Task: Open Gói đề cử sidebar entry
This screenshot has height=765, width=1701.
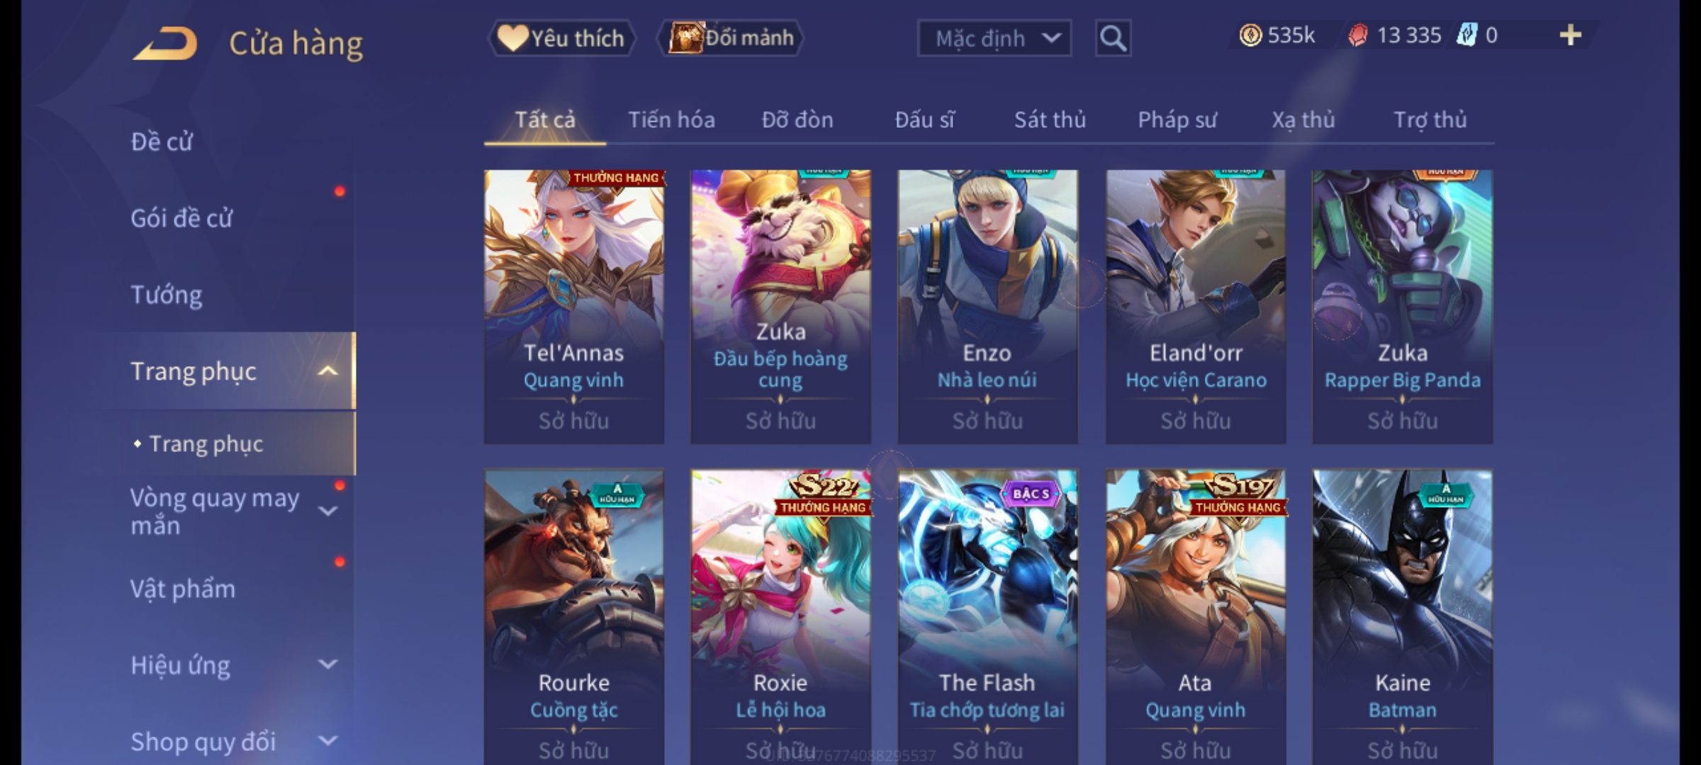Action: [x=181, y=218]
